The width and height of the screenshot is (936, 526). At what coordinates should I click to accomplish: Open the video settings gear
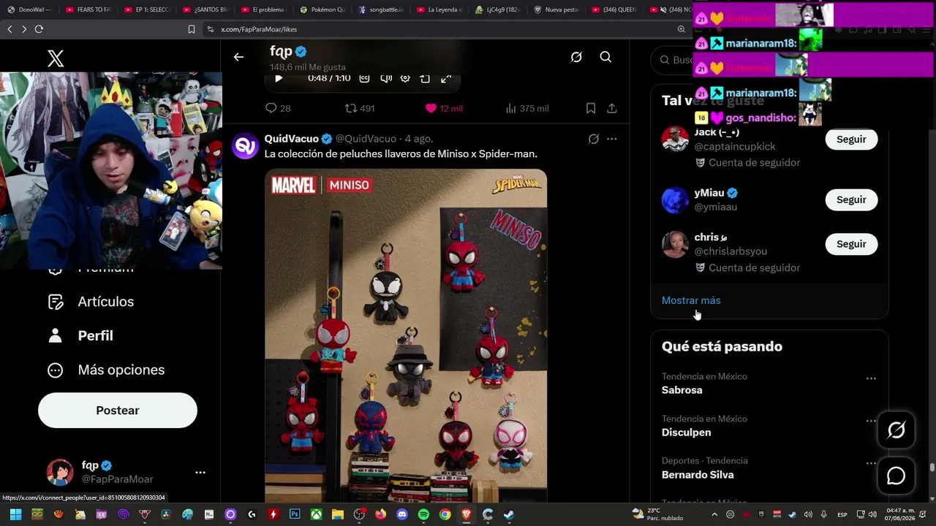tap(405, 78)
